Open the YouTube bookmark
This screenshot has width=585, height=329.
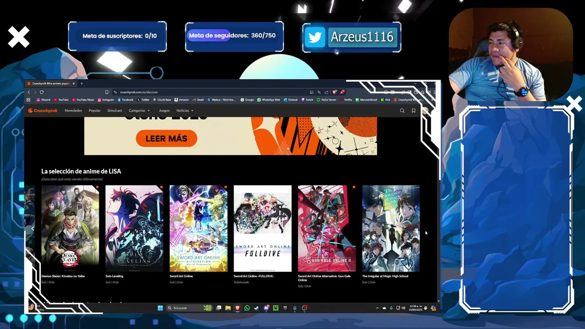click(x=61, y=100)
